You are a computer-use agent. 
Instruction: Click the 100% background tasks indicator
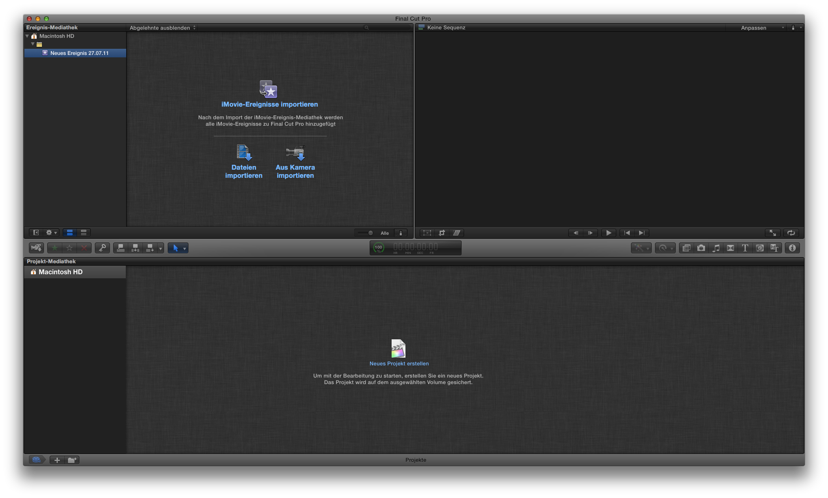click(379, 248)
